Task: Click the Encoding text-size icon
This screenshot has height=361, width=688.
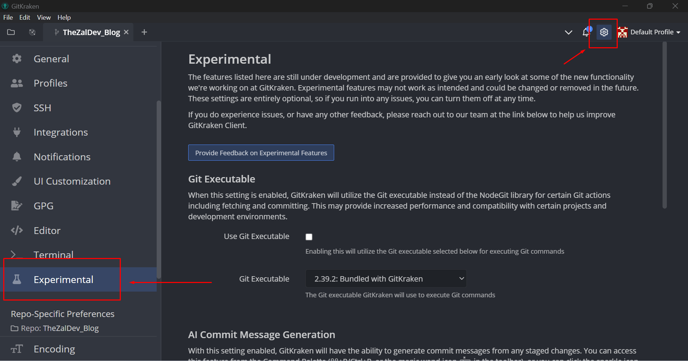Action: pyautogui.click(x=17, y=349)
